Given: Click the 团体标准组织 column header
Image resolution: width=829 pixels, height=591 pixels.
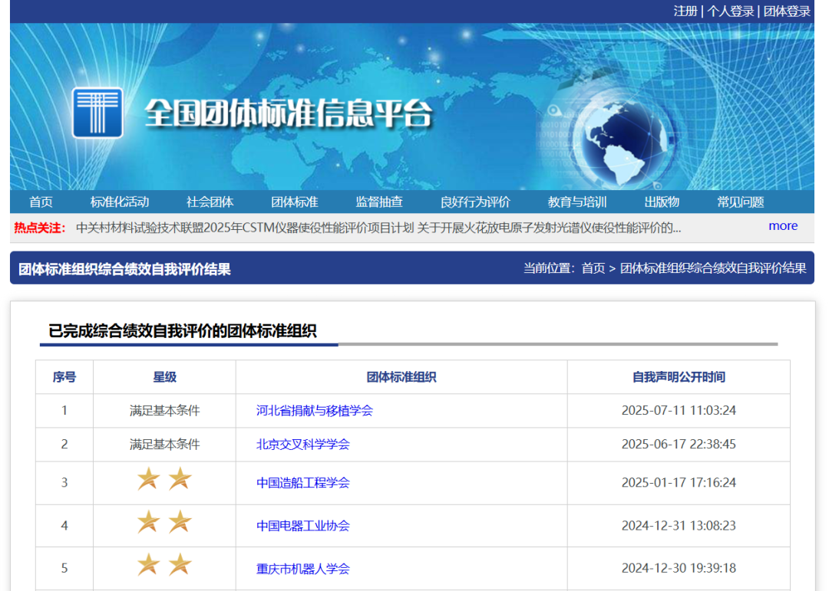Looking at the screenshot, I should 401,377.
